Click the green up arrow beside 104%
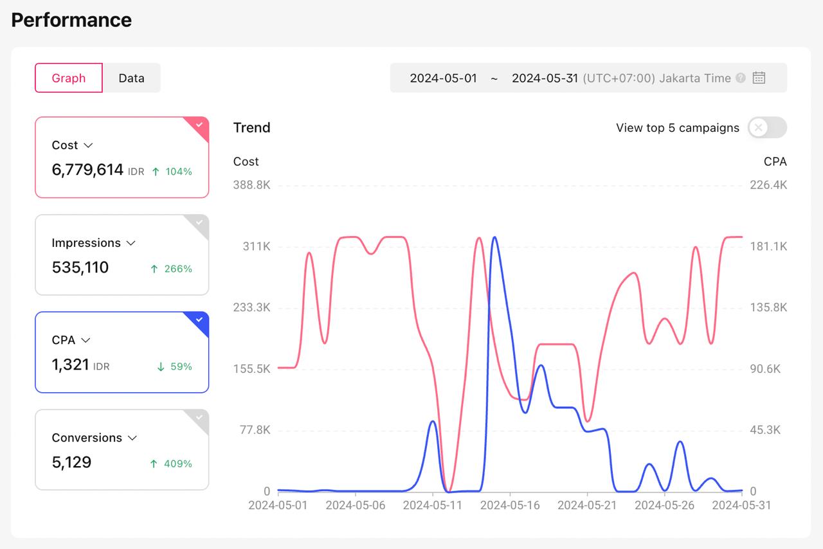Screen dimensions: 823x549 tap(156, 172)
